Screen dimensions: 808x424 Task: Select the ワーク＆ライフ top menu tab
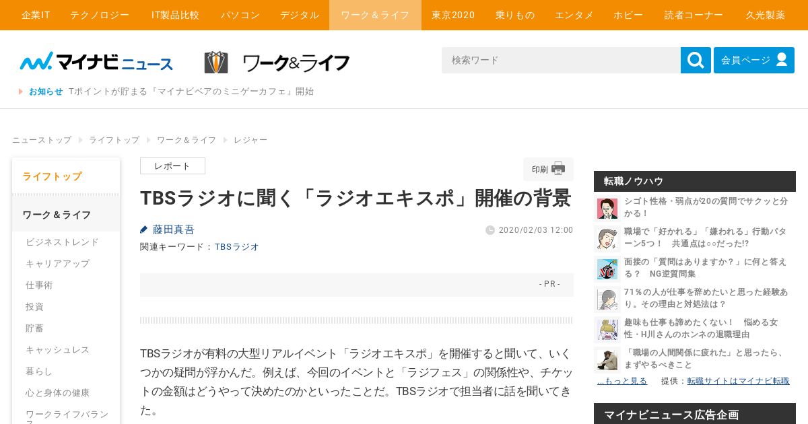tap(375, 15)
